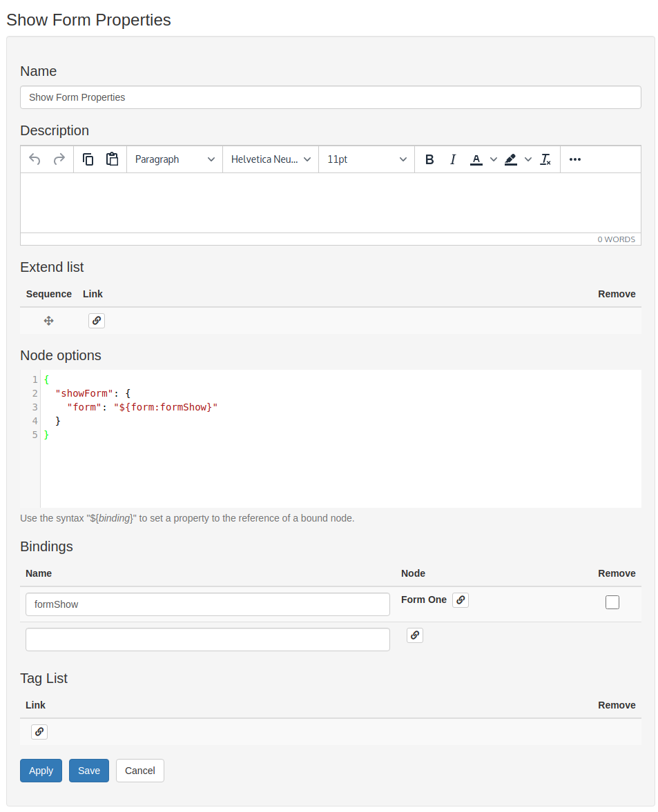Click the formShow binding name field

tap(208, 604)
